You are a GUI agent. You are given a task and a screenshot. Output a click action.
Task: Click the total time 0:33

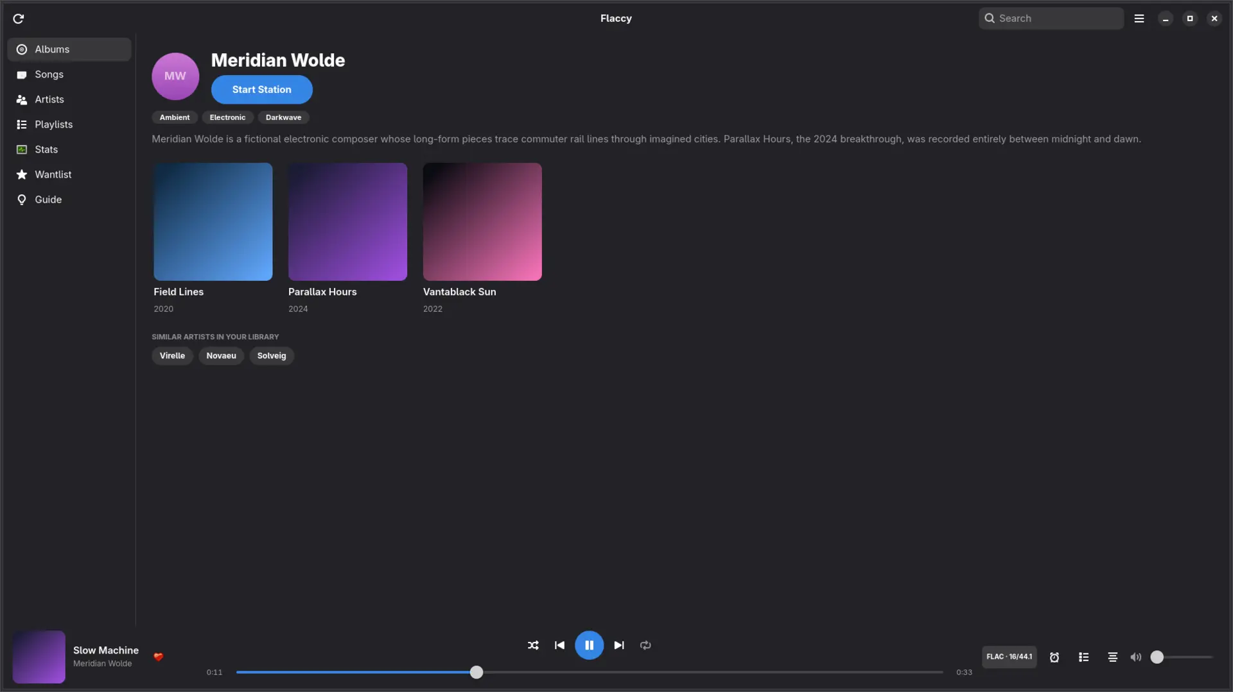[964, 673]
